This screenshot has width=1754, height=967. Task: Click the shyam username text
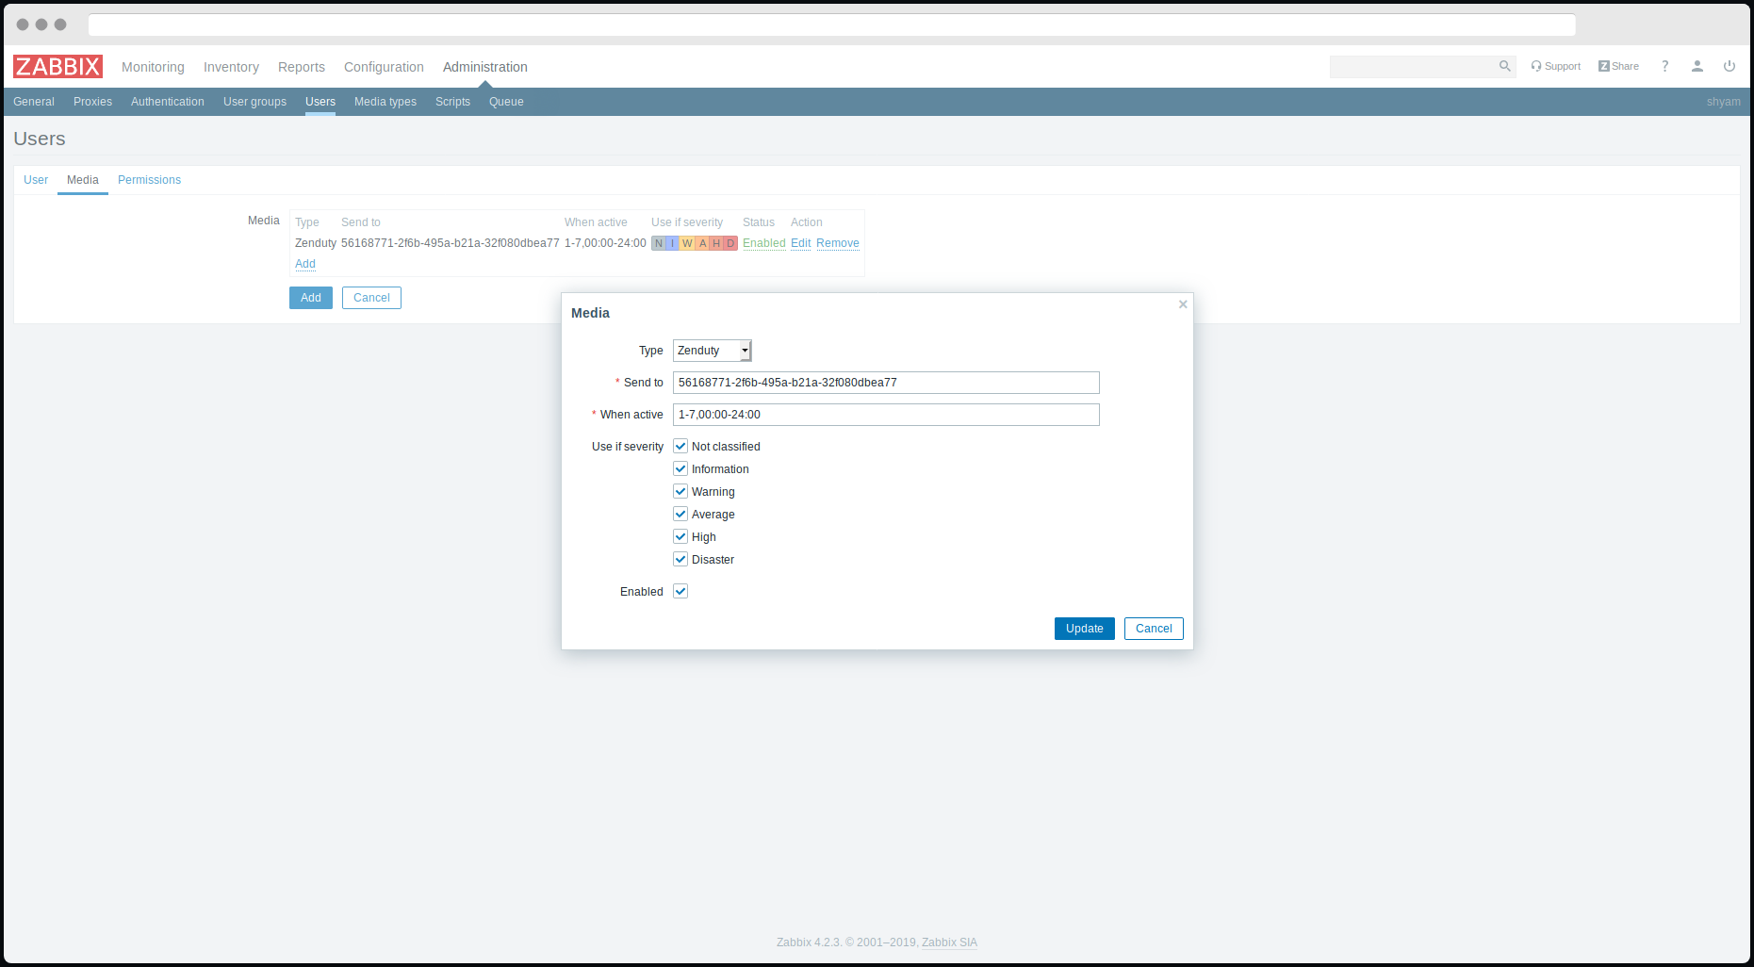[1723, 102]
